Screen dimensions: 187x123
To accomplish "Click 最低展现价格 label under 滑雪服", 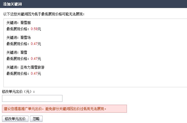I will pyautogui.click(x=18, y=29).
